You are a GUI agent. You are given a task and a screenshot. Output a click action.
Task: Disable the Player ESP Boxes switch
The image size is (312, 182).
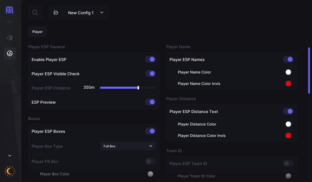click(150, 131)
